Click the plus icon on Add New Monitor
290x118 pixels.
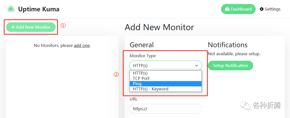tap(13, 27)
